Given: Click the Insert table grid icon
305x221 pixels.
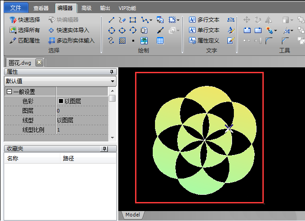Looking at the screenshot, I should pyautogui.click(x=160, y=41).
